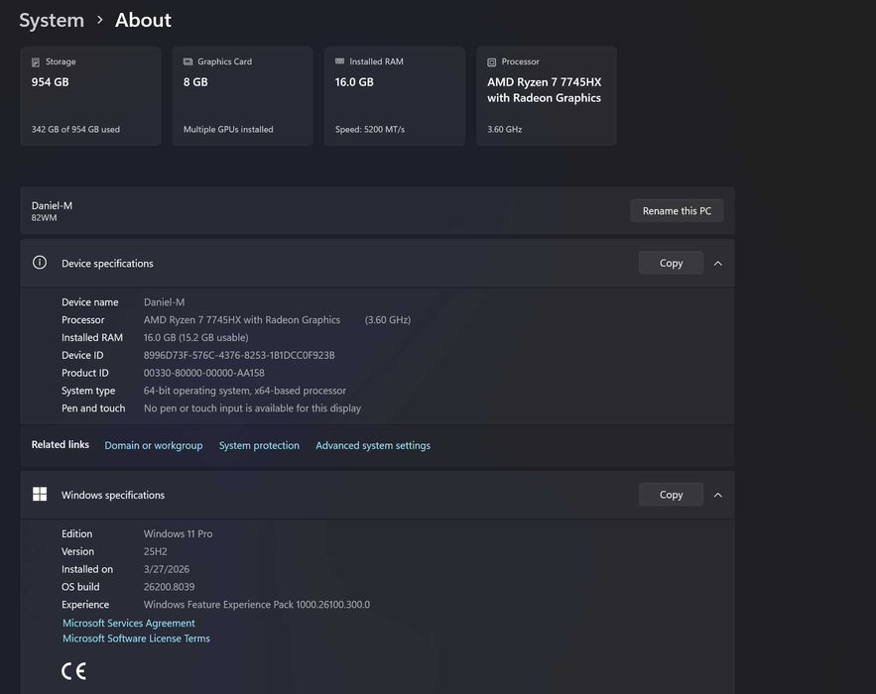
Task: Click the Installed RAM icon
Action: point(339,60)
